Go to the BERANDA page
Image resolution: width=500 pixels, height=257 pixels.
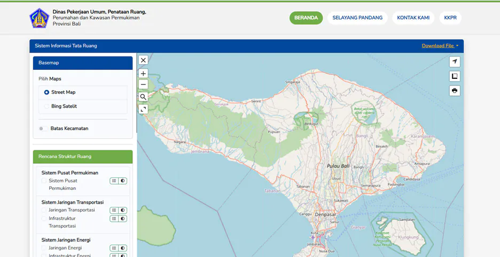coord(306,18)
